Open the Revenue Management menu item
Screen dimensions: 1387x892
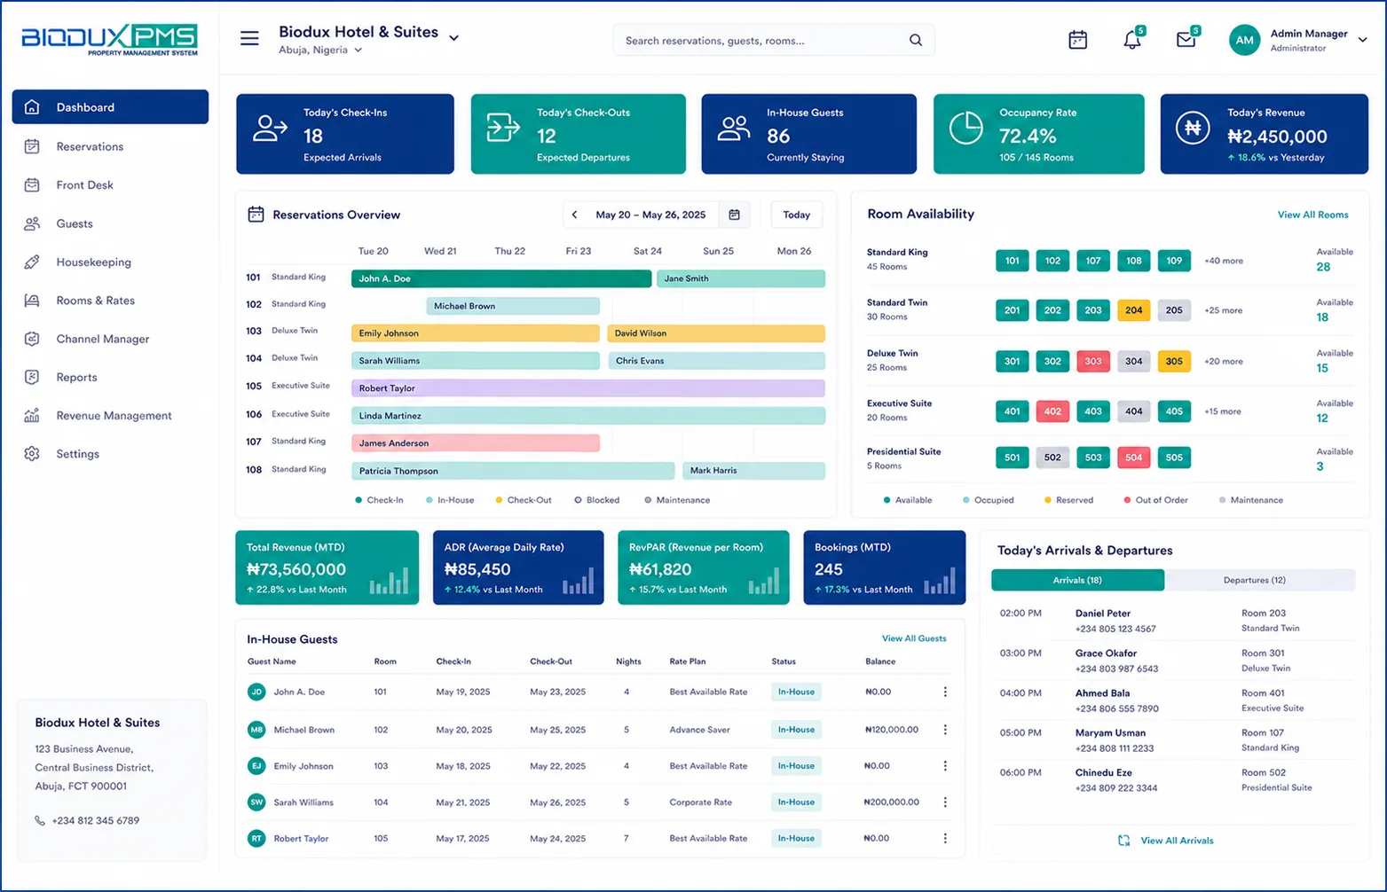click(110, 415)
